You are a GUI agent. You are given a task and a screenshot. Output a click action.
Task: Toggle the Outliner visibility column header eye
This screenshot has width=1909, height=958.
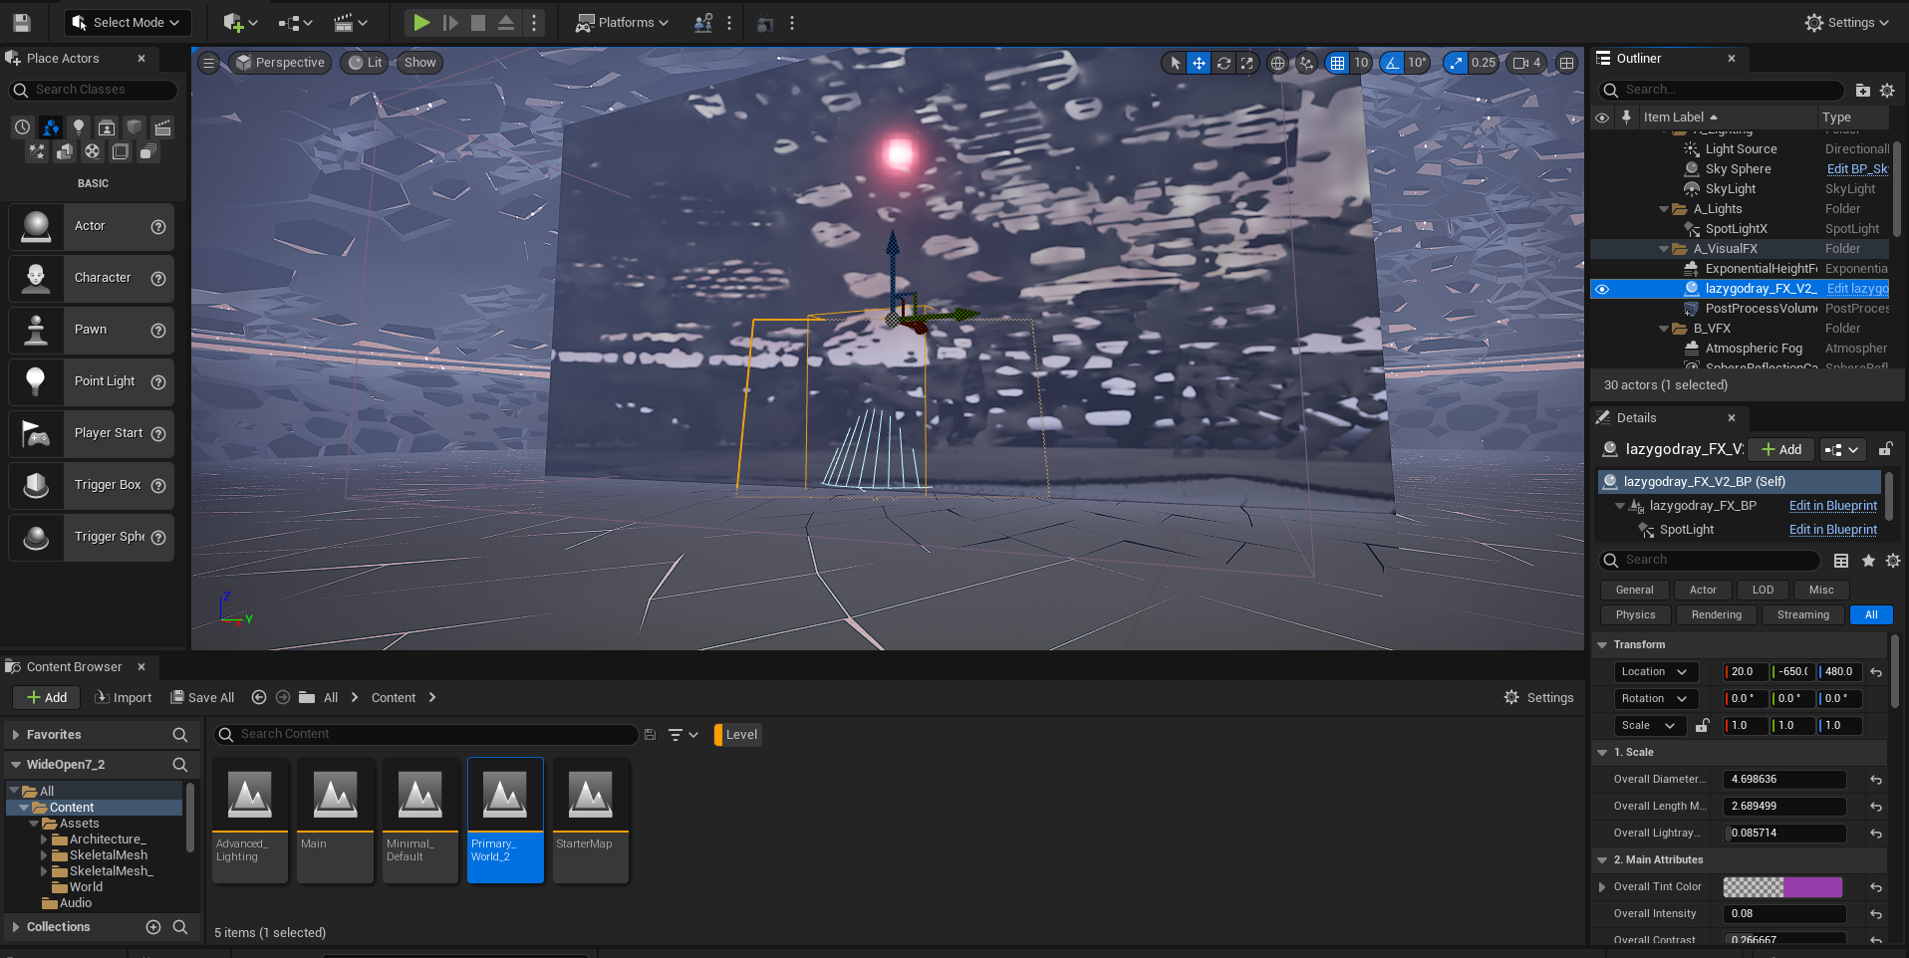click(1602, 118)
